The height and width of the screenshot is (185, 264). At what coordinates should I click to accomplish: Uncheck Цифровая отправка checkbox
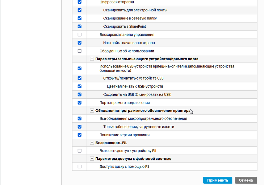click(x=80, y=2)
